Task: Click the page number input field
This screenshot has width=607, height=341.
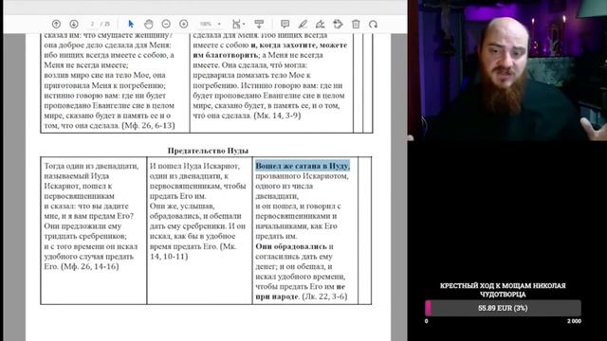Action: point(92,24)
